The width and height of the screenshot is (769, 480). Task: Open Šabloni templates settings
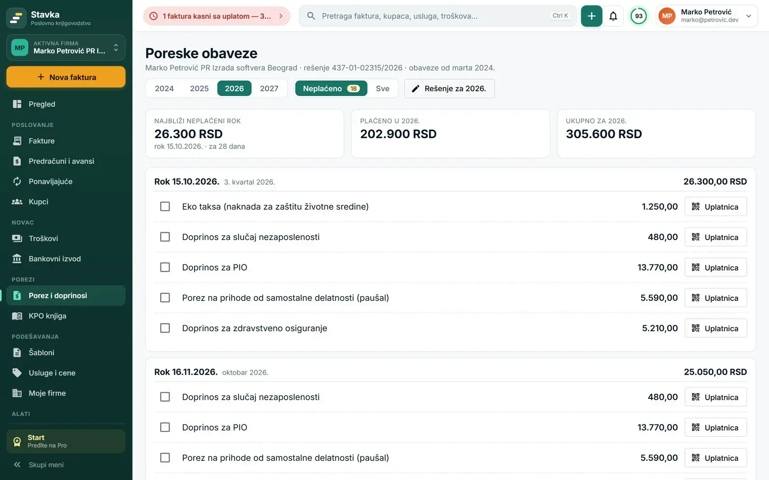pos(66,352)
